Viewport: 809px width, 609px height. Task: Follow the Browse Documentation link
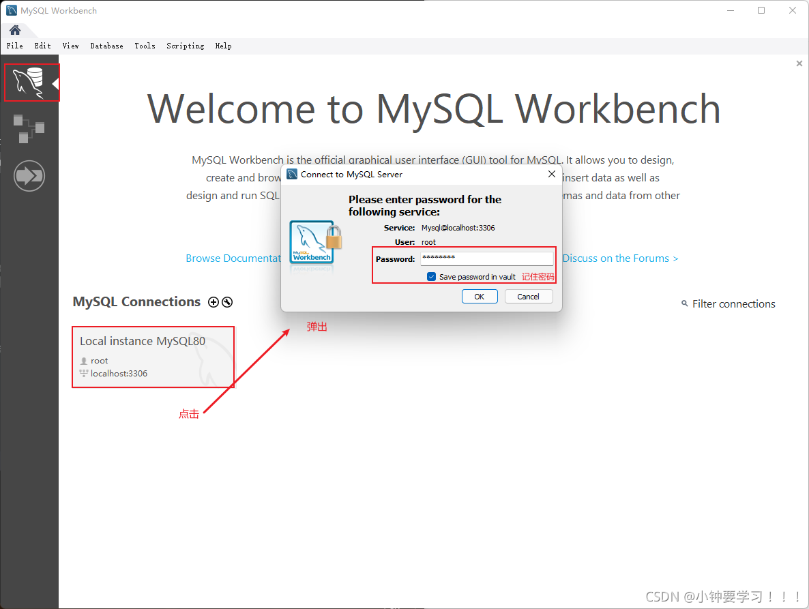point(233,258)
